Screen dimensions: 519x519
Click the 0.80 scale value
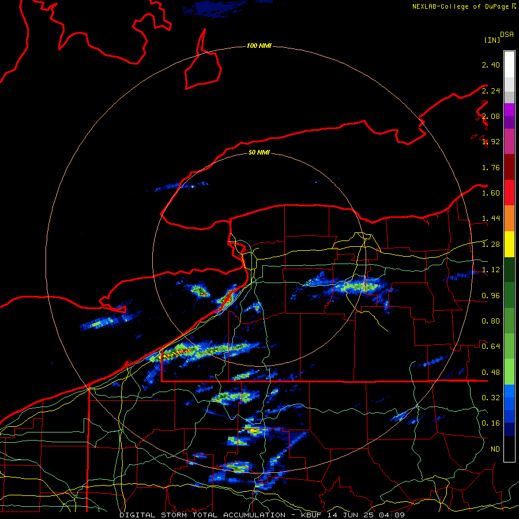pyautogui.click(x=491, y=321)
